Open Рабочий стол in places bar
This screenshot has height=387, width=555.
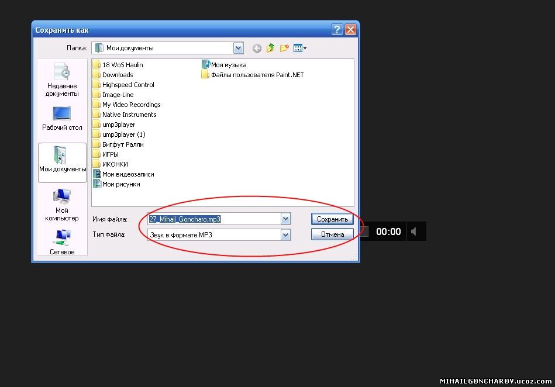click(62, 119)
